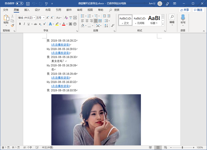This screenshot has width=207, height=150.
Task: Open the font name dropdown
Action: coord(34,18)
